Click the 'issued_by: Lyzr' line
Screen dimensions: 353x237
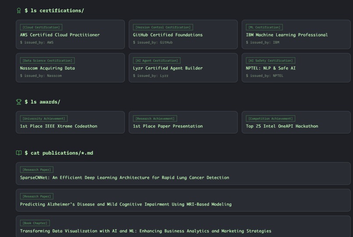[151, 76]
